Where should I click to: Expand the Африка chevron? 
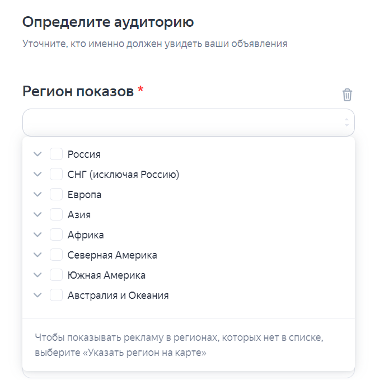[38, 234]
